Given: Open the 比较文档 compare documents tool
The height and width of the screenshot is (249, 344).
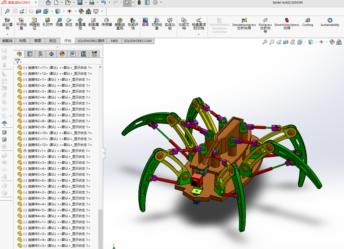Looking at the screenshot, I should [x=184, y=23].
